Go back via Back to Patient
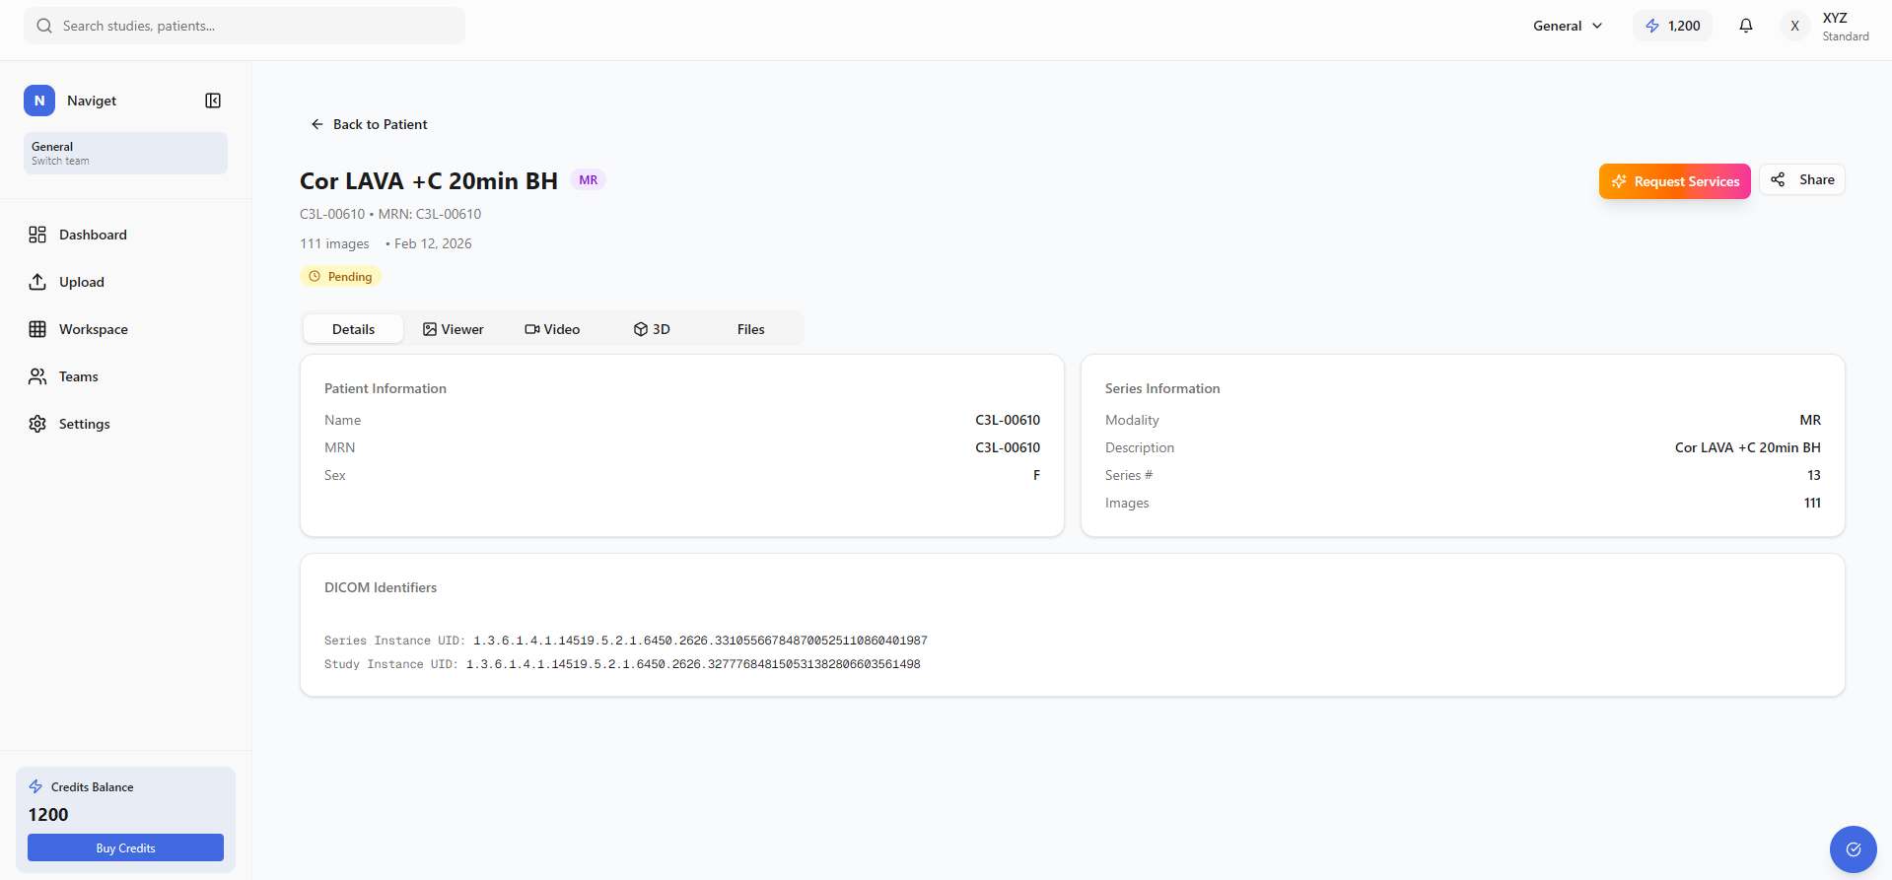 370,124
